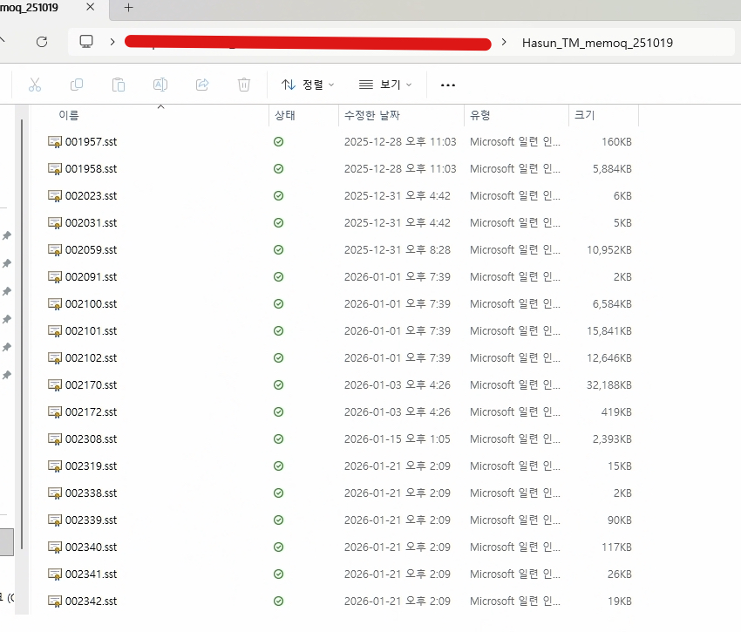Open the new tab plus button
Screen dimensions: 741x632
(x=128, y=8)
